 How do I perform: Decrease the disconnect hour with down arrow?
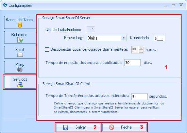point(141,51)
